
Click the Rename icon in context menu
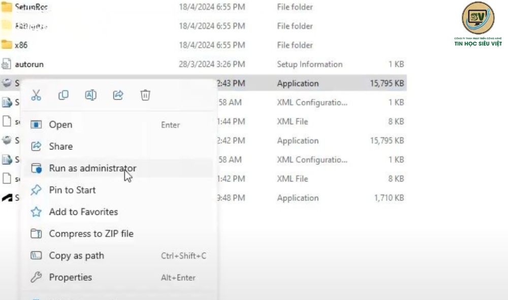click(91, 95)
